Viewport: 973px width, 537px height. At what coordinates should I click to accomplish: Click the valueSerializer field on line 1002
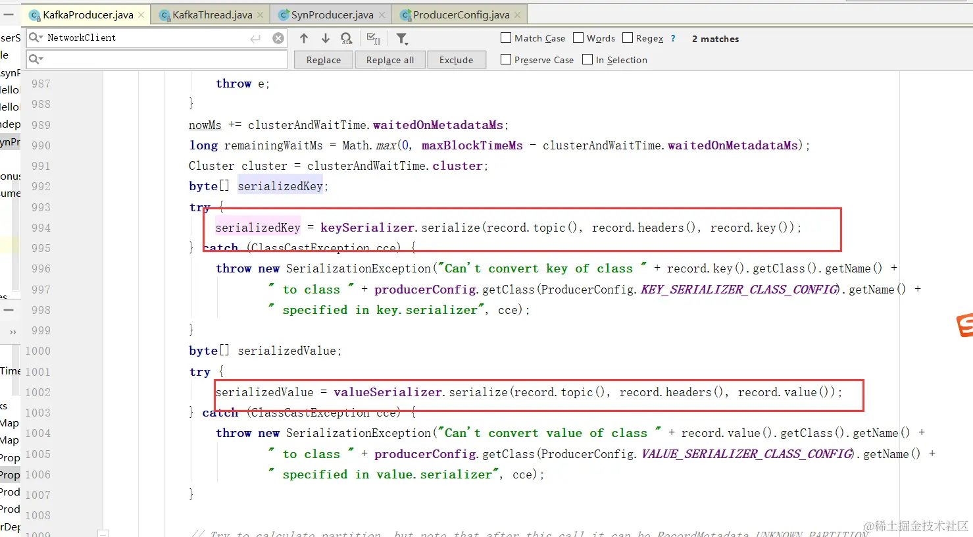click(388, 392)
